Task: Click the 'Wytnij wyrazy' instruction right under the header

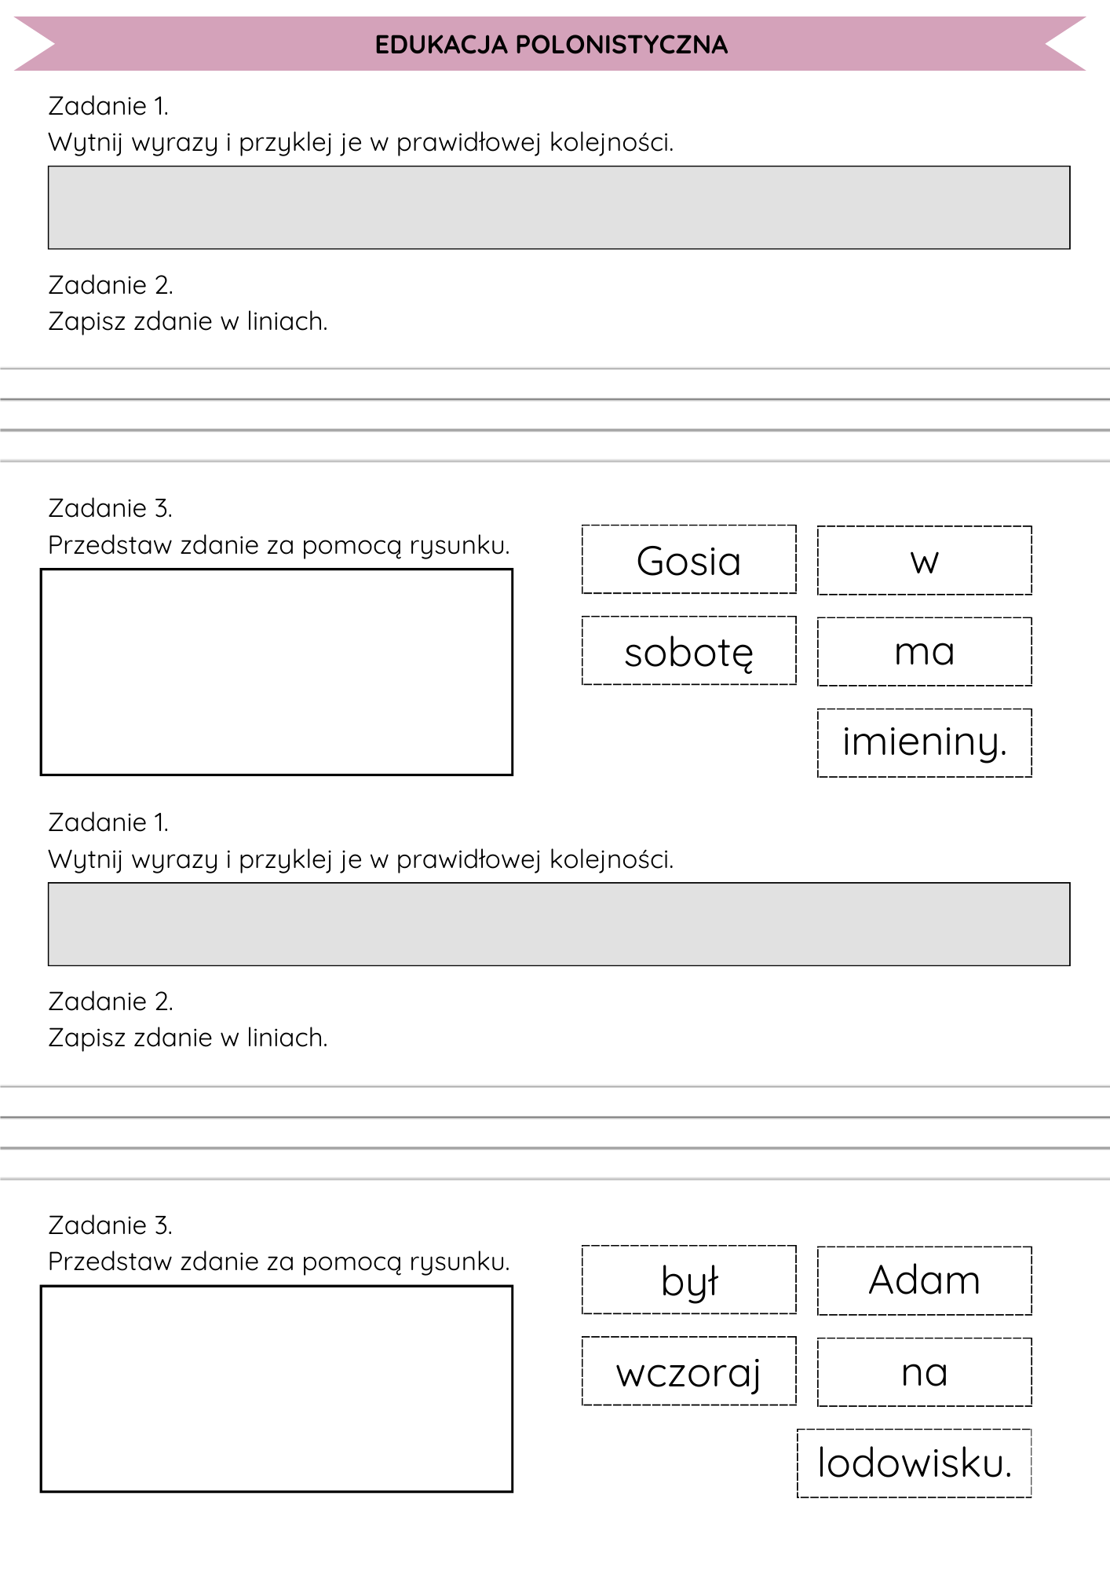Action: coord(360,143)
